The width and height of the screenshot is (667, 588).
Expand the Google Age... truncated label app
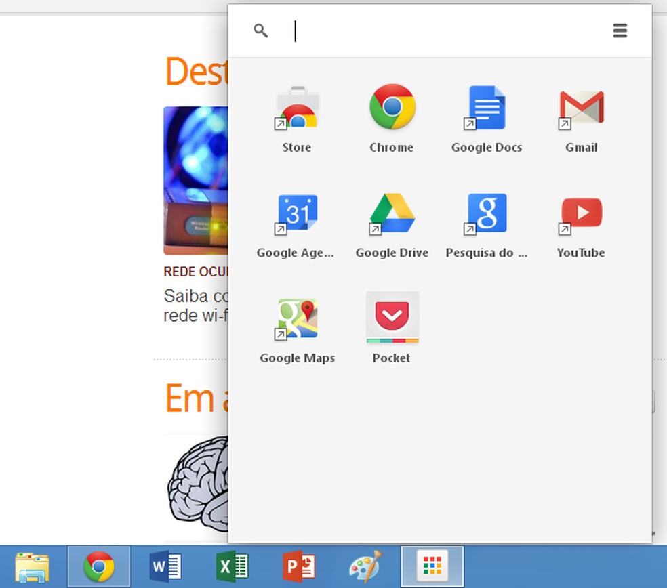(x=294, y=253)
